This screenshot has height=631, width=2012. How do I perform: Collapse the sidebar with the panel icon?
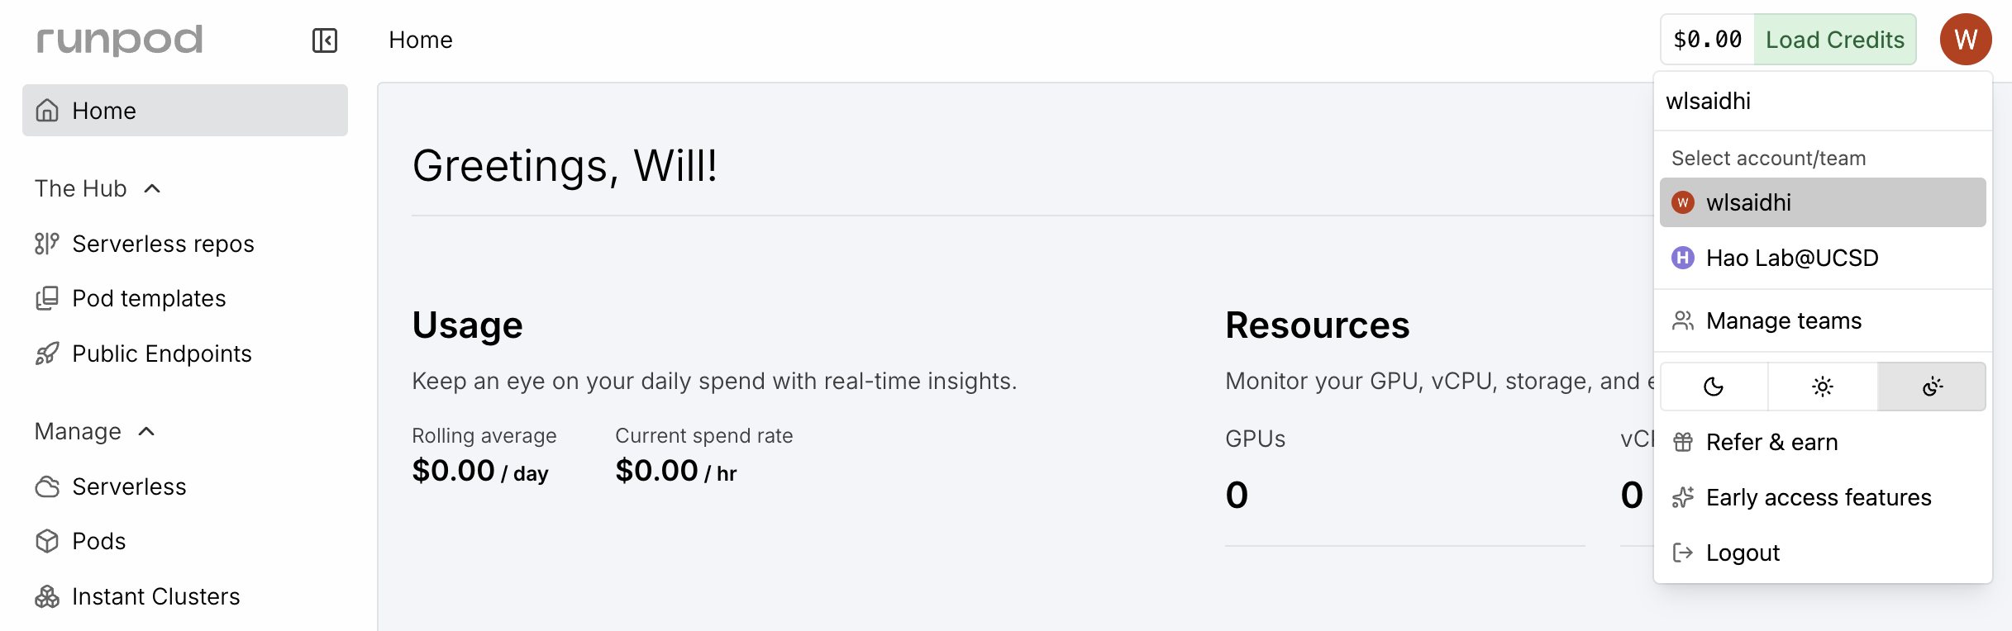point(324,39)
